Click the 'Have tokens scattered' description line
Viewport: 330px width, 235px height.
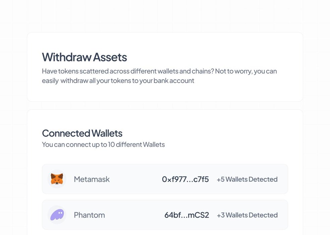click(x=159, y=71)
